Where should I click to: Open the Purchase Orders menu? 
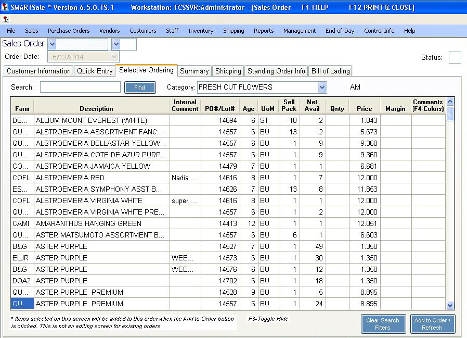pyautogui.click(x=69, y=31)
